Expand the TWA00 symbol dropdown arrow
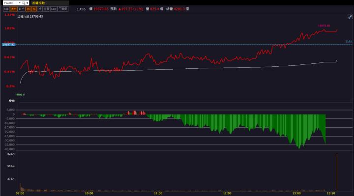354x196 pixels. [x=20, y=3]
